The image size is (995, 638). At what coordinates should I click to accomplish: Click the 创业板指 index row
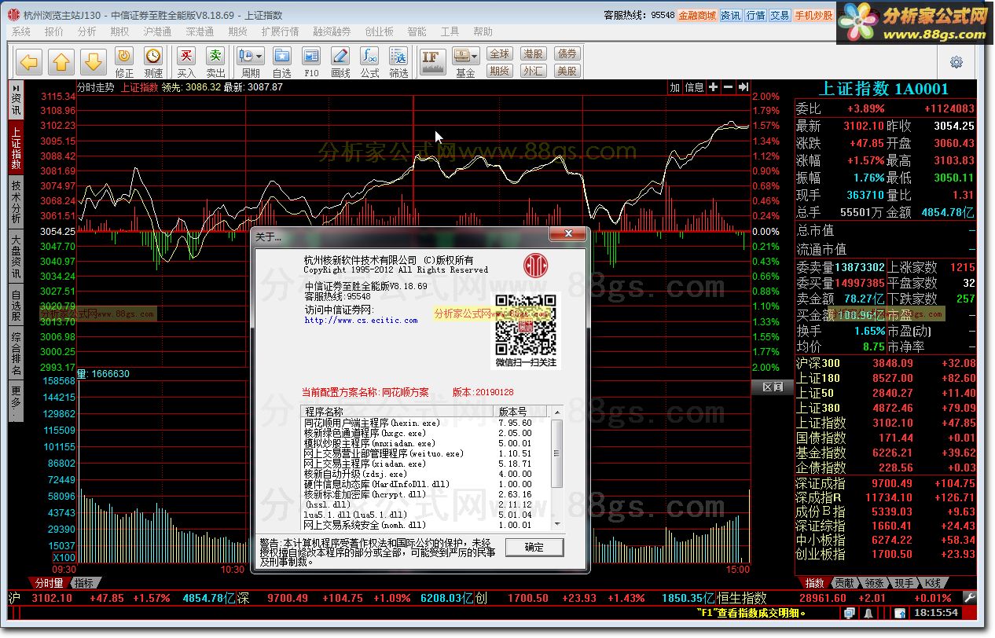click(x=887, y=554)
